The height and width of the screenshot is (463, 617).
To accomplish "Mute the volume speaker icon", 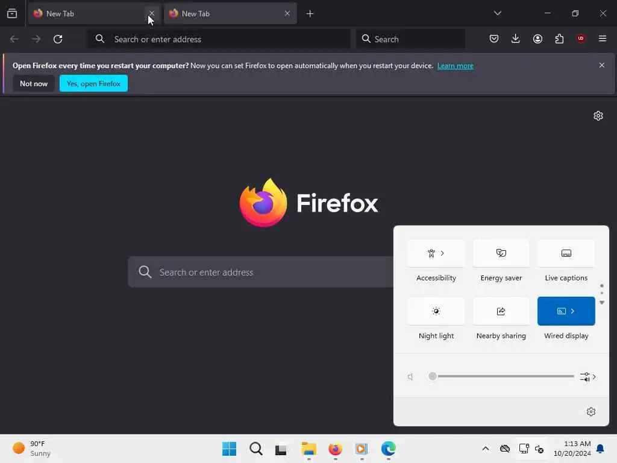I will coord(410,377).
